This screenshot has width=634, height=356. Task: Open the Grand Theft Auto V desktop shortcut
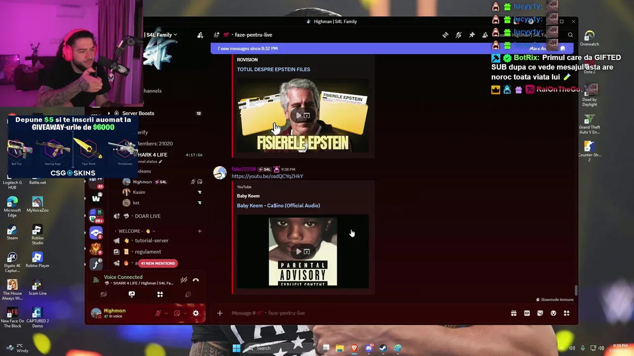tap(589, 124)
